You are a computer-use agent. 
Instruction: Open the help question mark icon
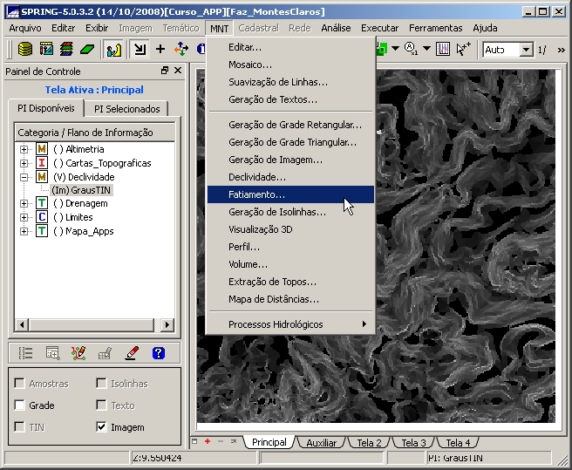pyautogui.click(x=158, y=353)
